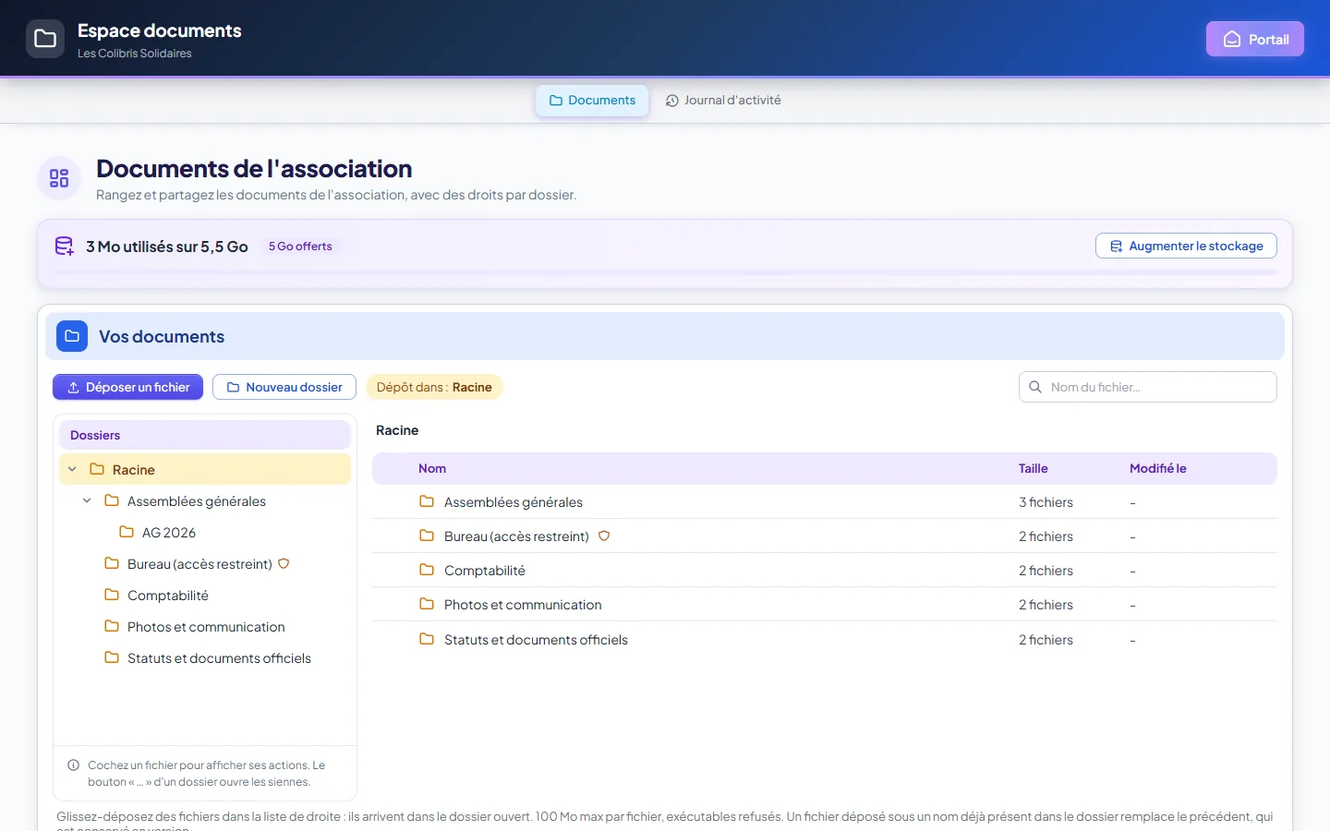The width and height of the screenshot is (1330, 831).
Task: Click folder icon of Statuts in the tree
Action: (x=112, y=657)
